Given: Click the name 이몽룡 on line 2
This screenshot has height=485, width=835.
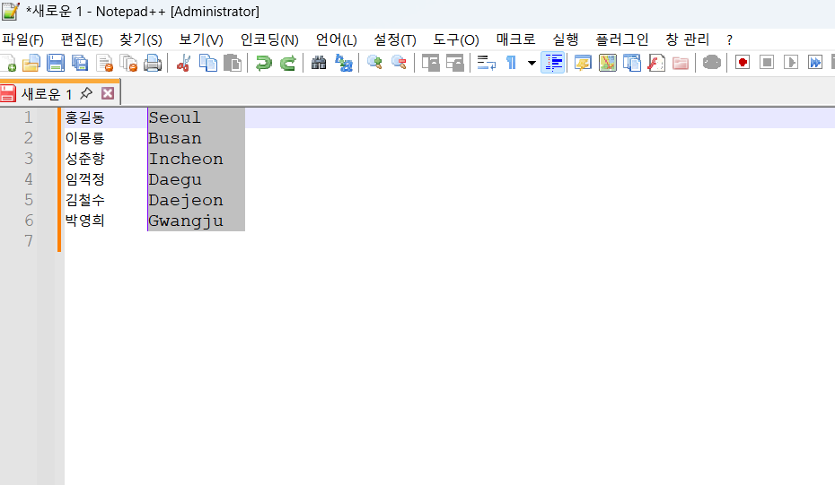Looking at the screenshot, I should point(84,138).
